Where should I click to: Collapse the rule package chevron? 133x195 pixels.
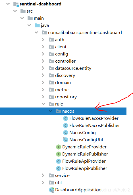[43, 104]
